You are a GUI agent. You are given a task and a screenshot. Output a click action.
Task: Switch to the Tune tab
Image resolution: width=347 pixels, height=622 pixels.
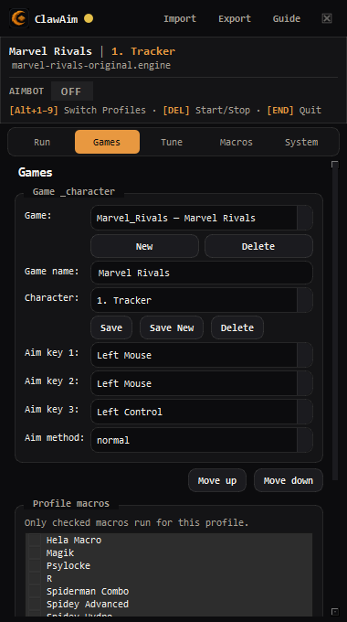coord(172,142)
